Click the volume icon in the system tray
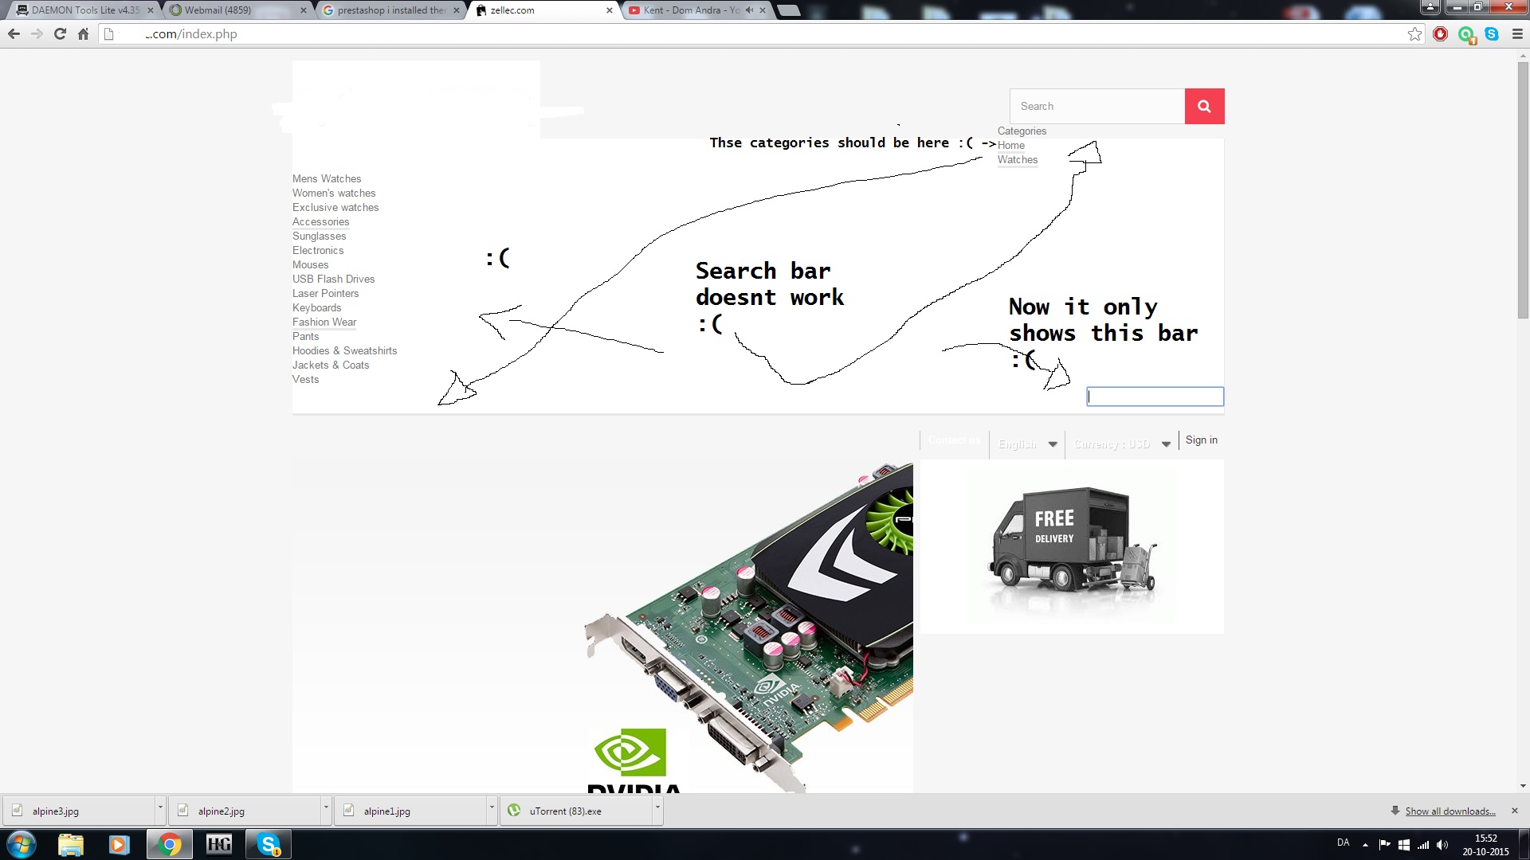 (x=1442, y=845)
